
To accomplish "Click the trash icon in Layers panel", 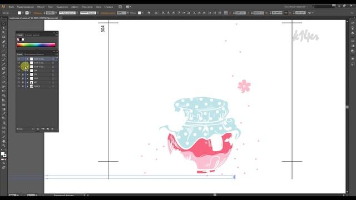I will (52, 129).
